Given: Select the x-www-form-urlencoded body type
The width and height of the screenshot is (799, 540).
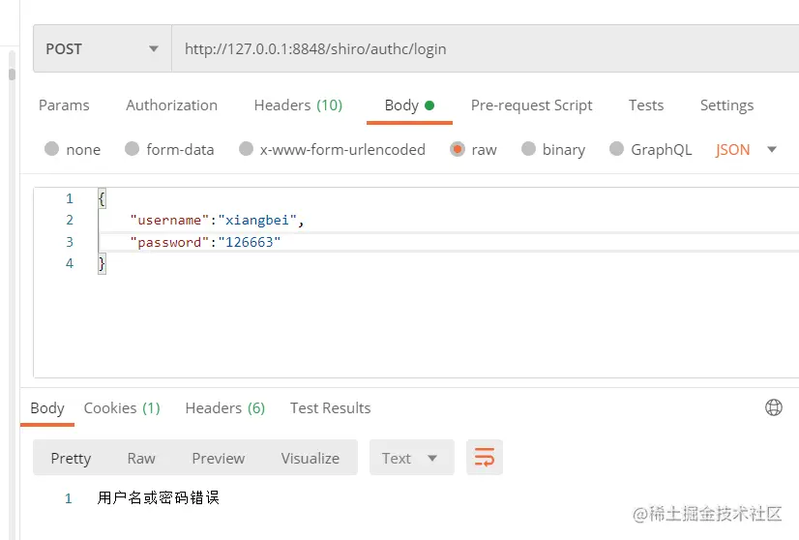Looking at the screenshot, I should coord(332,149).
